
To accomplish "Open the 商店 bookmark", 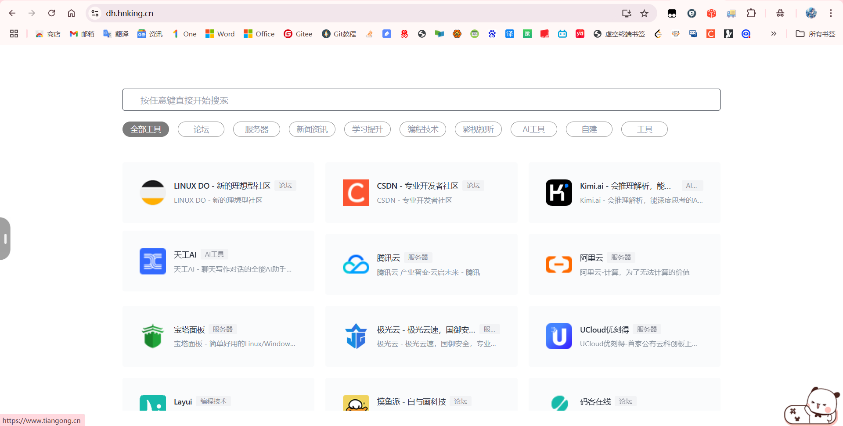I will pyautogui.click(x=48, y=34).
